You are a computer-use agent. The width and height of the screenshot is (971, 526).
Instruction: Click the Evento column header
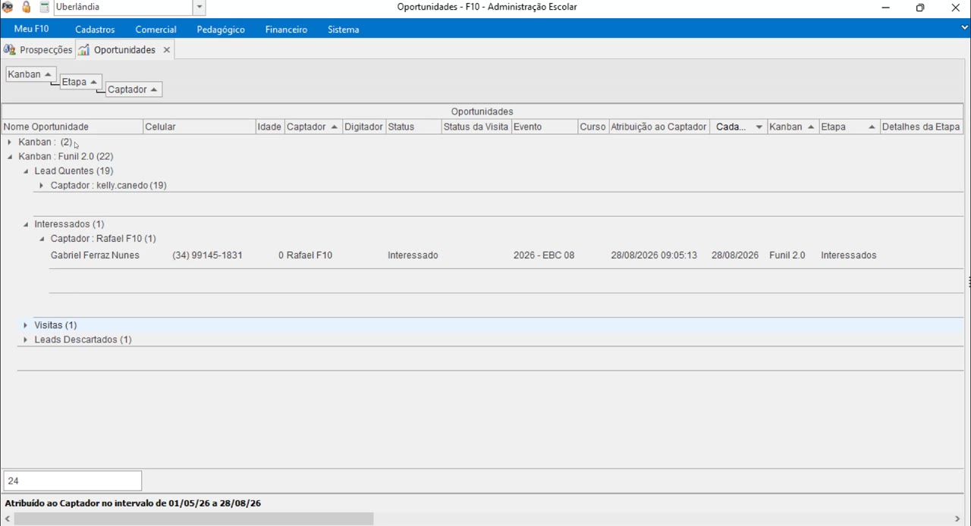coord(544,127)
